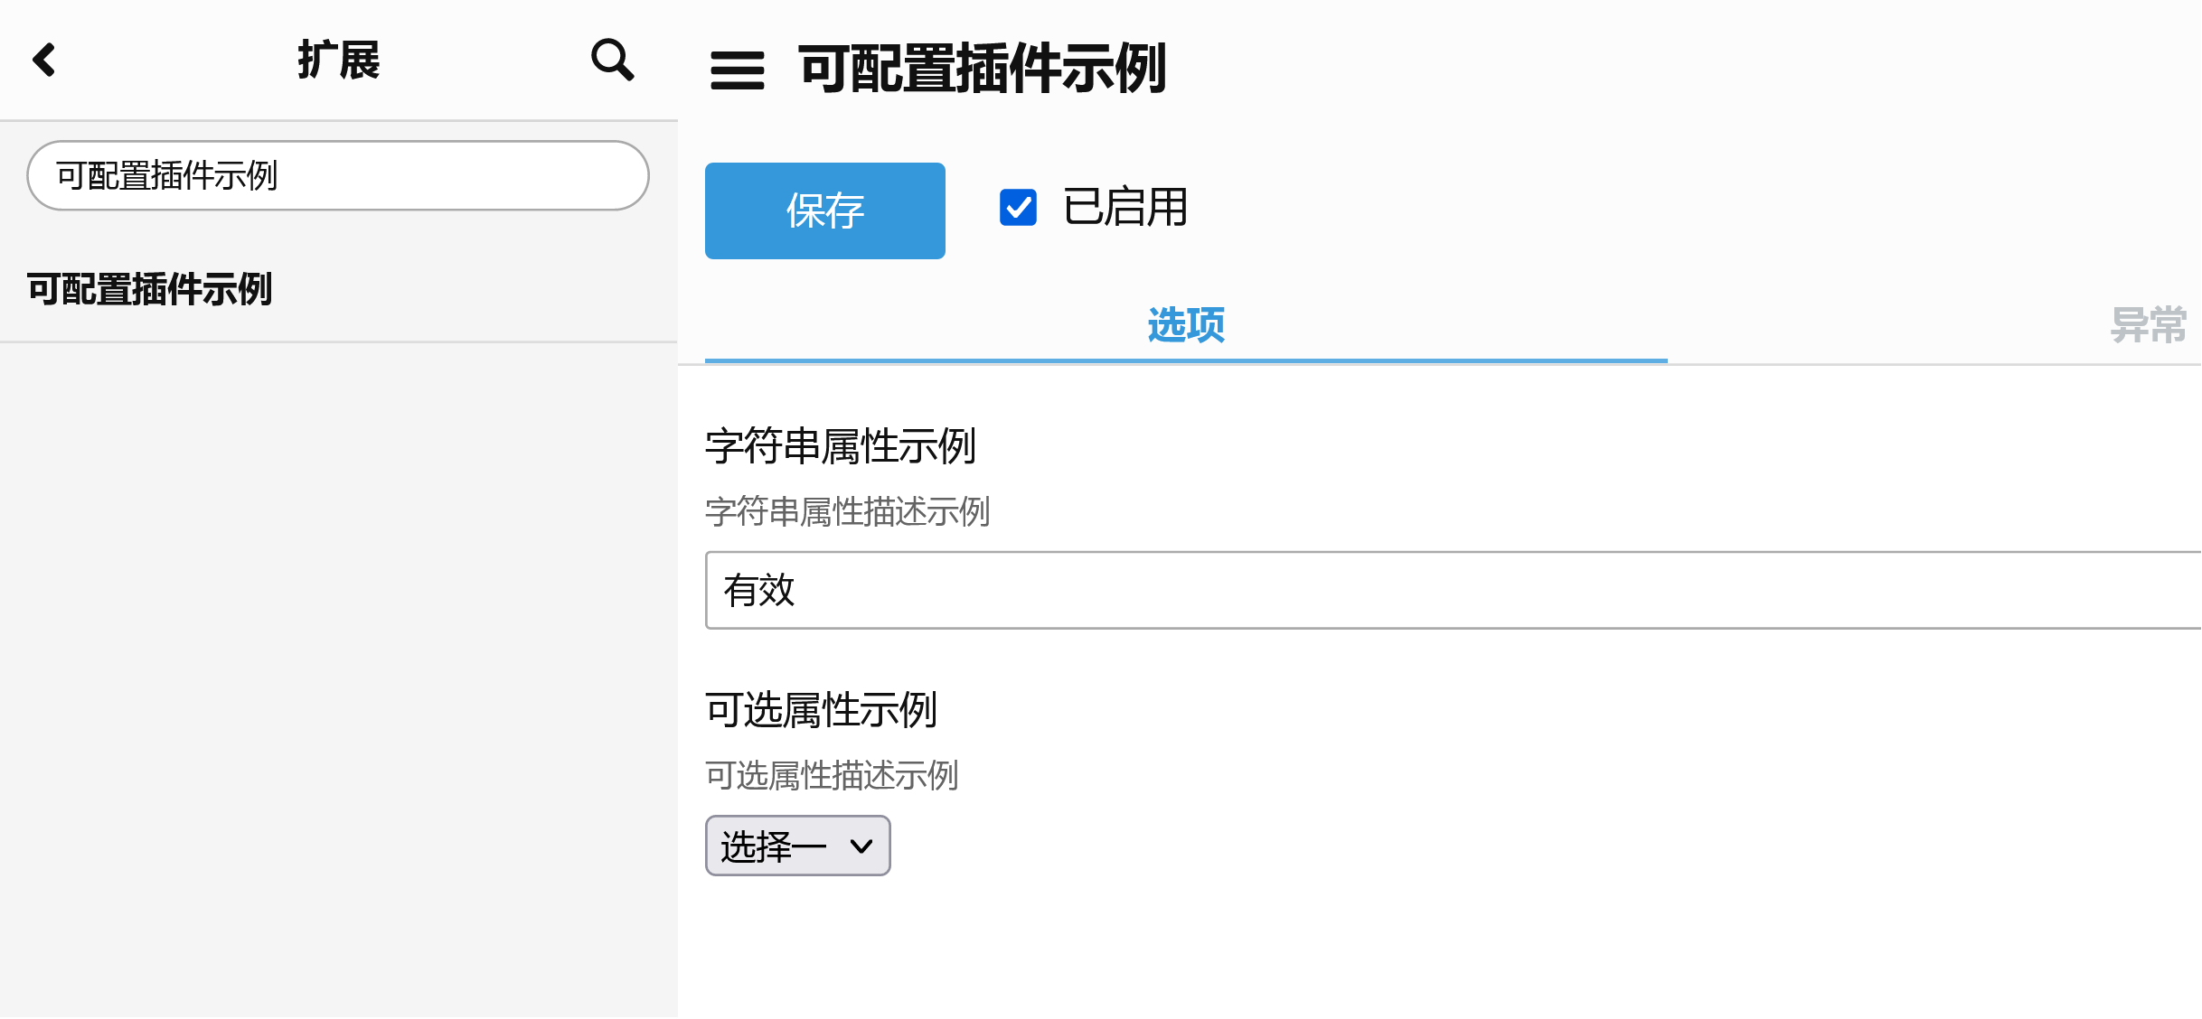2202x1019 pixels.
Task: Click the 可选属性示例 field label
Action: (x=820, y=710)
